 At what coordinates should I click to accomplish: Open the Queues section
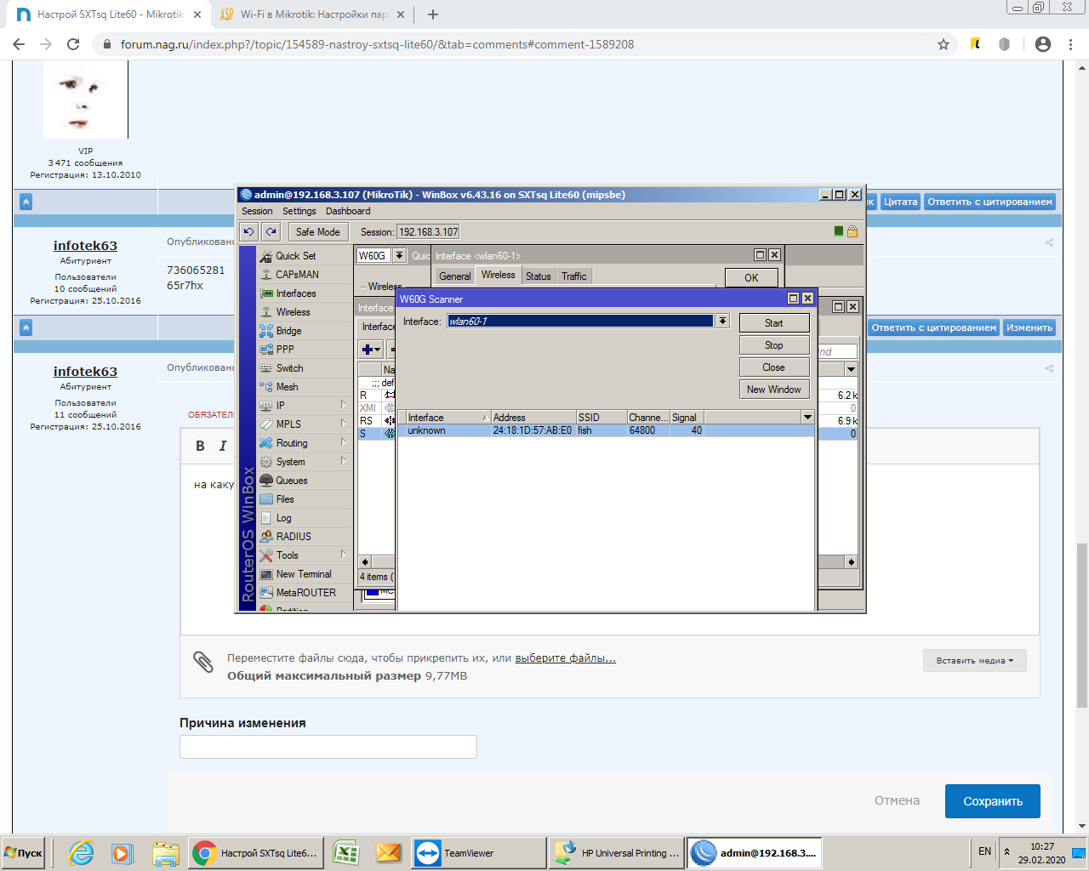tap(291, 481)
